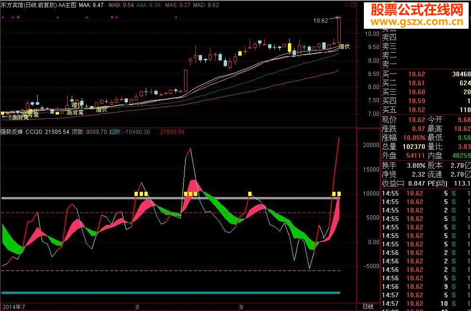Viewport: 471px width, 311px height.
Task: Select the 东方宾馆(日线.前复权) chart title
Action: pos(28,5)
